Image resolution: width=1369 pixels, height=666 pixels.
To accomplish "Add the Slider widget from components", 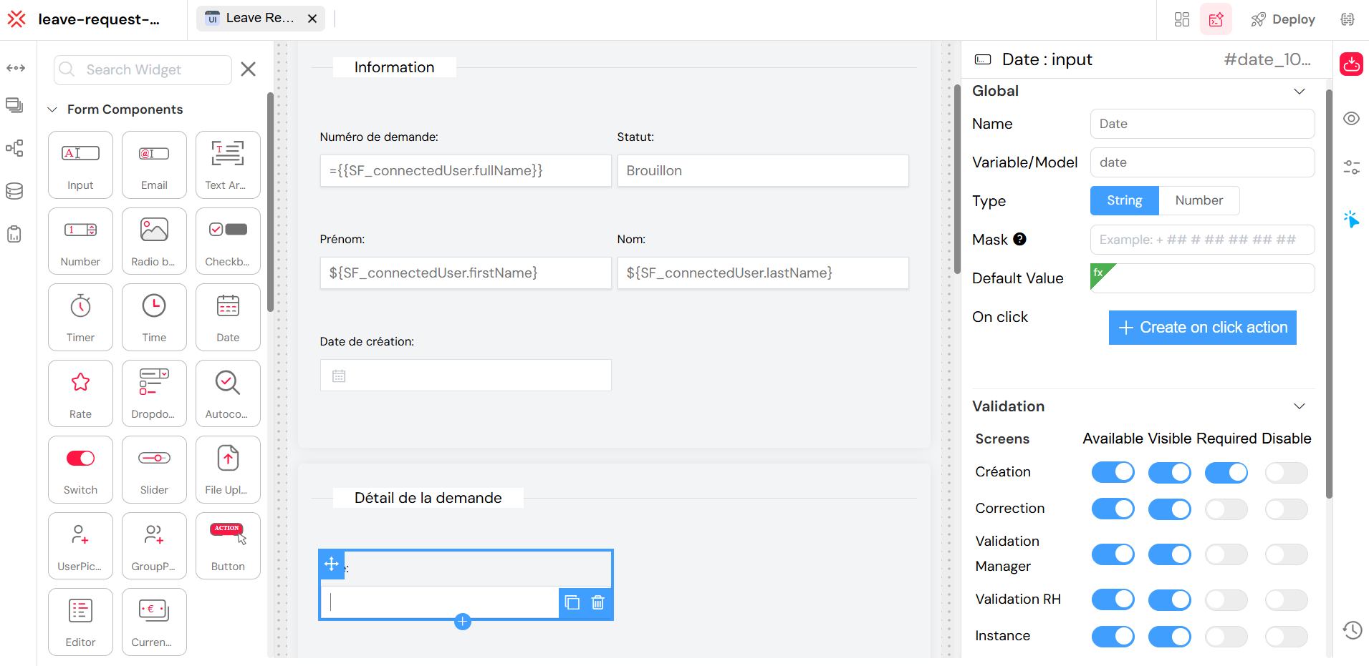I will 154,469.
